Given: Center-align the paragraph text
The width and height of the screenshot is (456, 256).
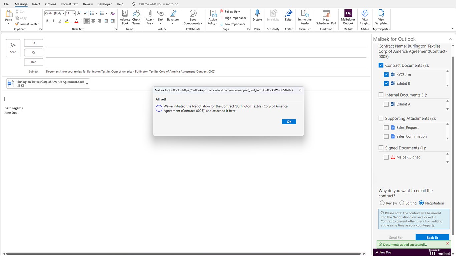Looking at the screenshot, I should tap(93, 21).
